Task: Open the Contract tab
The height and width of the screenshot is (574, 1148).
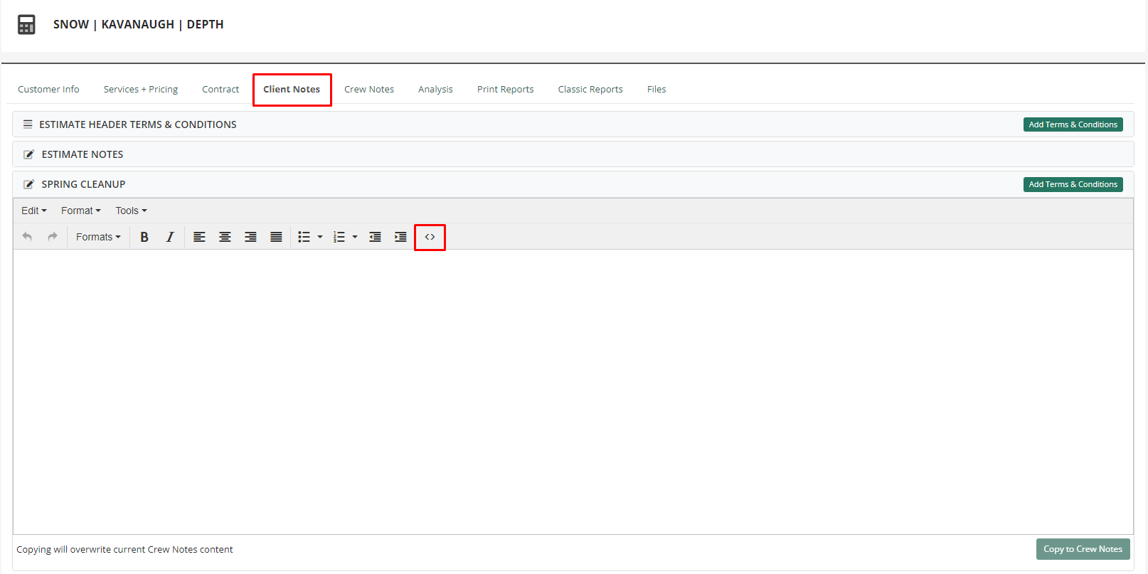Action: tap(220, 89)
